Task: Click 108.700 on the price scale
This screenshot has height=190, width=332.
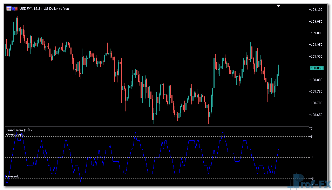Action: click(x=317, y=103)
